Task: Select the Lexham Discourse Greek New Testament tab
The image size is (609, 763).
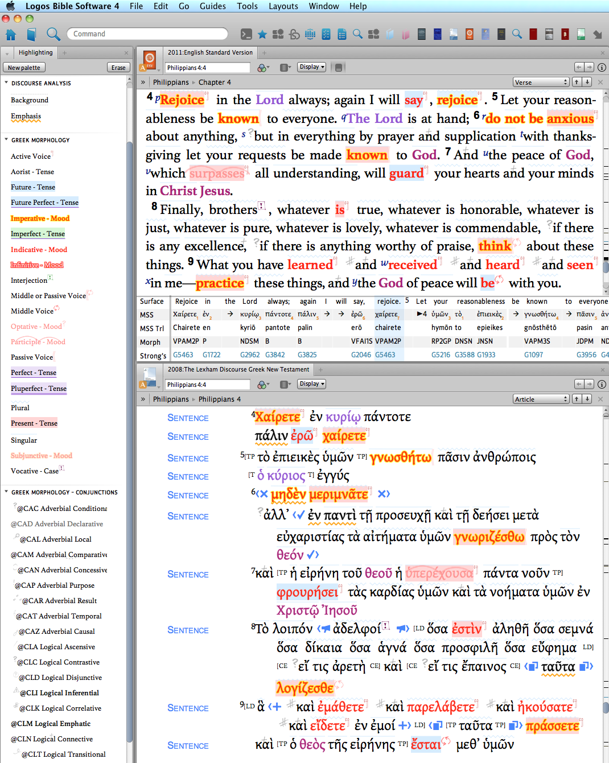Action: point(238,369)
